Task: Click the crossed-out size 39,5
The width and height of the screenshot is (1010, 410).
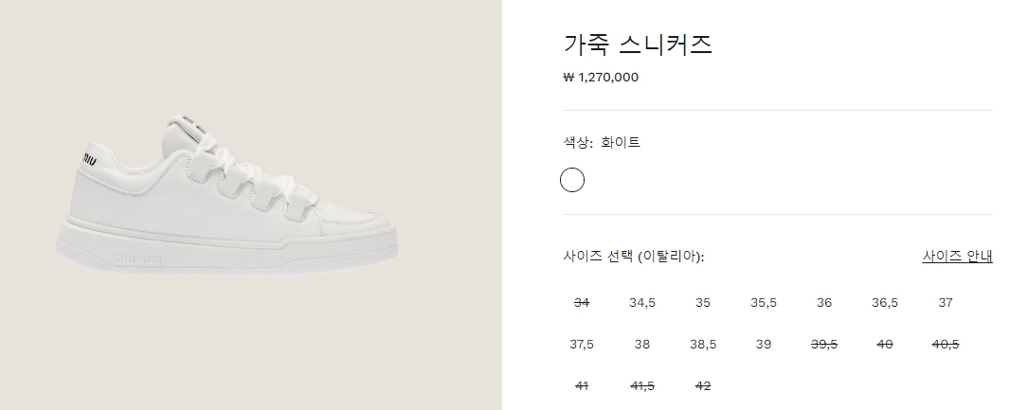Action: pyautogui.click(x=824, y=345)
